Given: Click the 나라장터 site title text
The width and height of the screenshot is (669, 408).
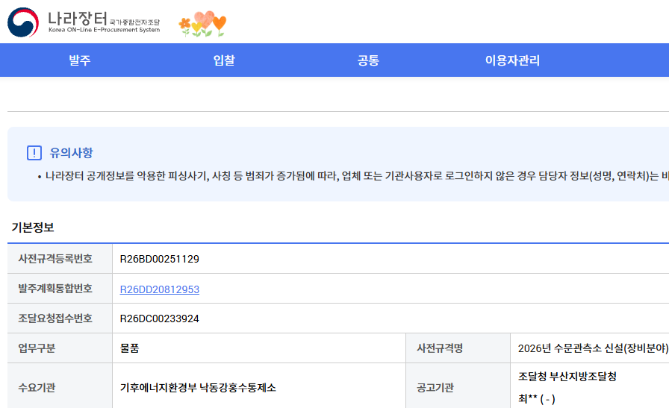Looking at the screenshot, I should click(x=77, y=19).
